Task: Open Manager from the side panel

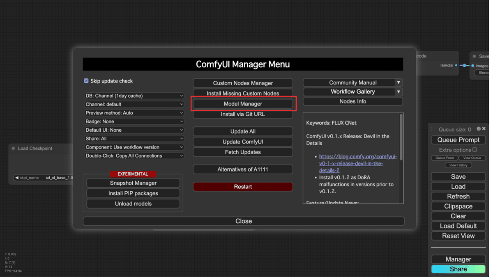Action: [x=458, y=259]
